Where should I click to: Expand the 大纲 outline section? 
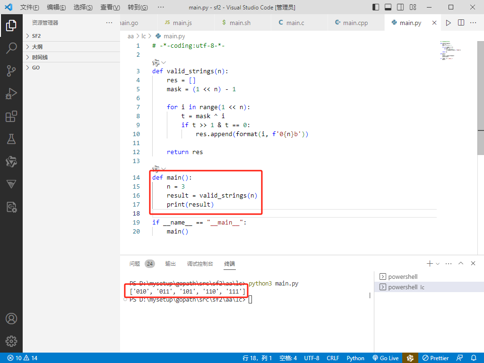coord(71,47)
